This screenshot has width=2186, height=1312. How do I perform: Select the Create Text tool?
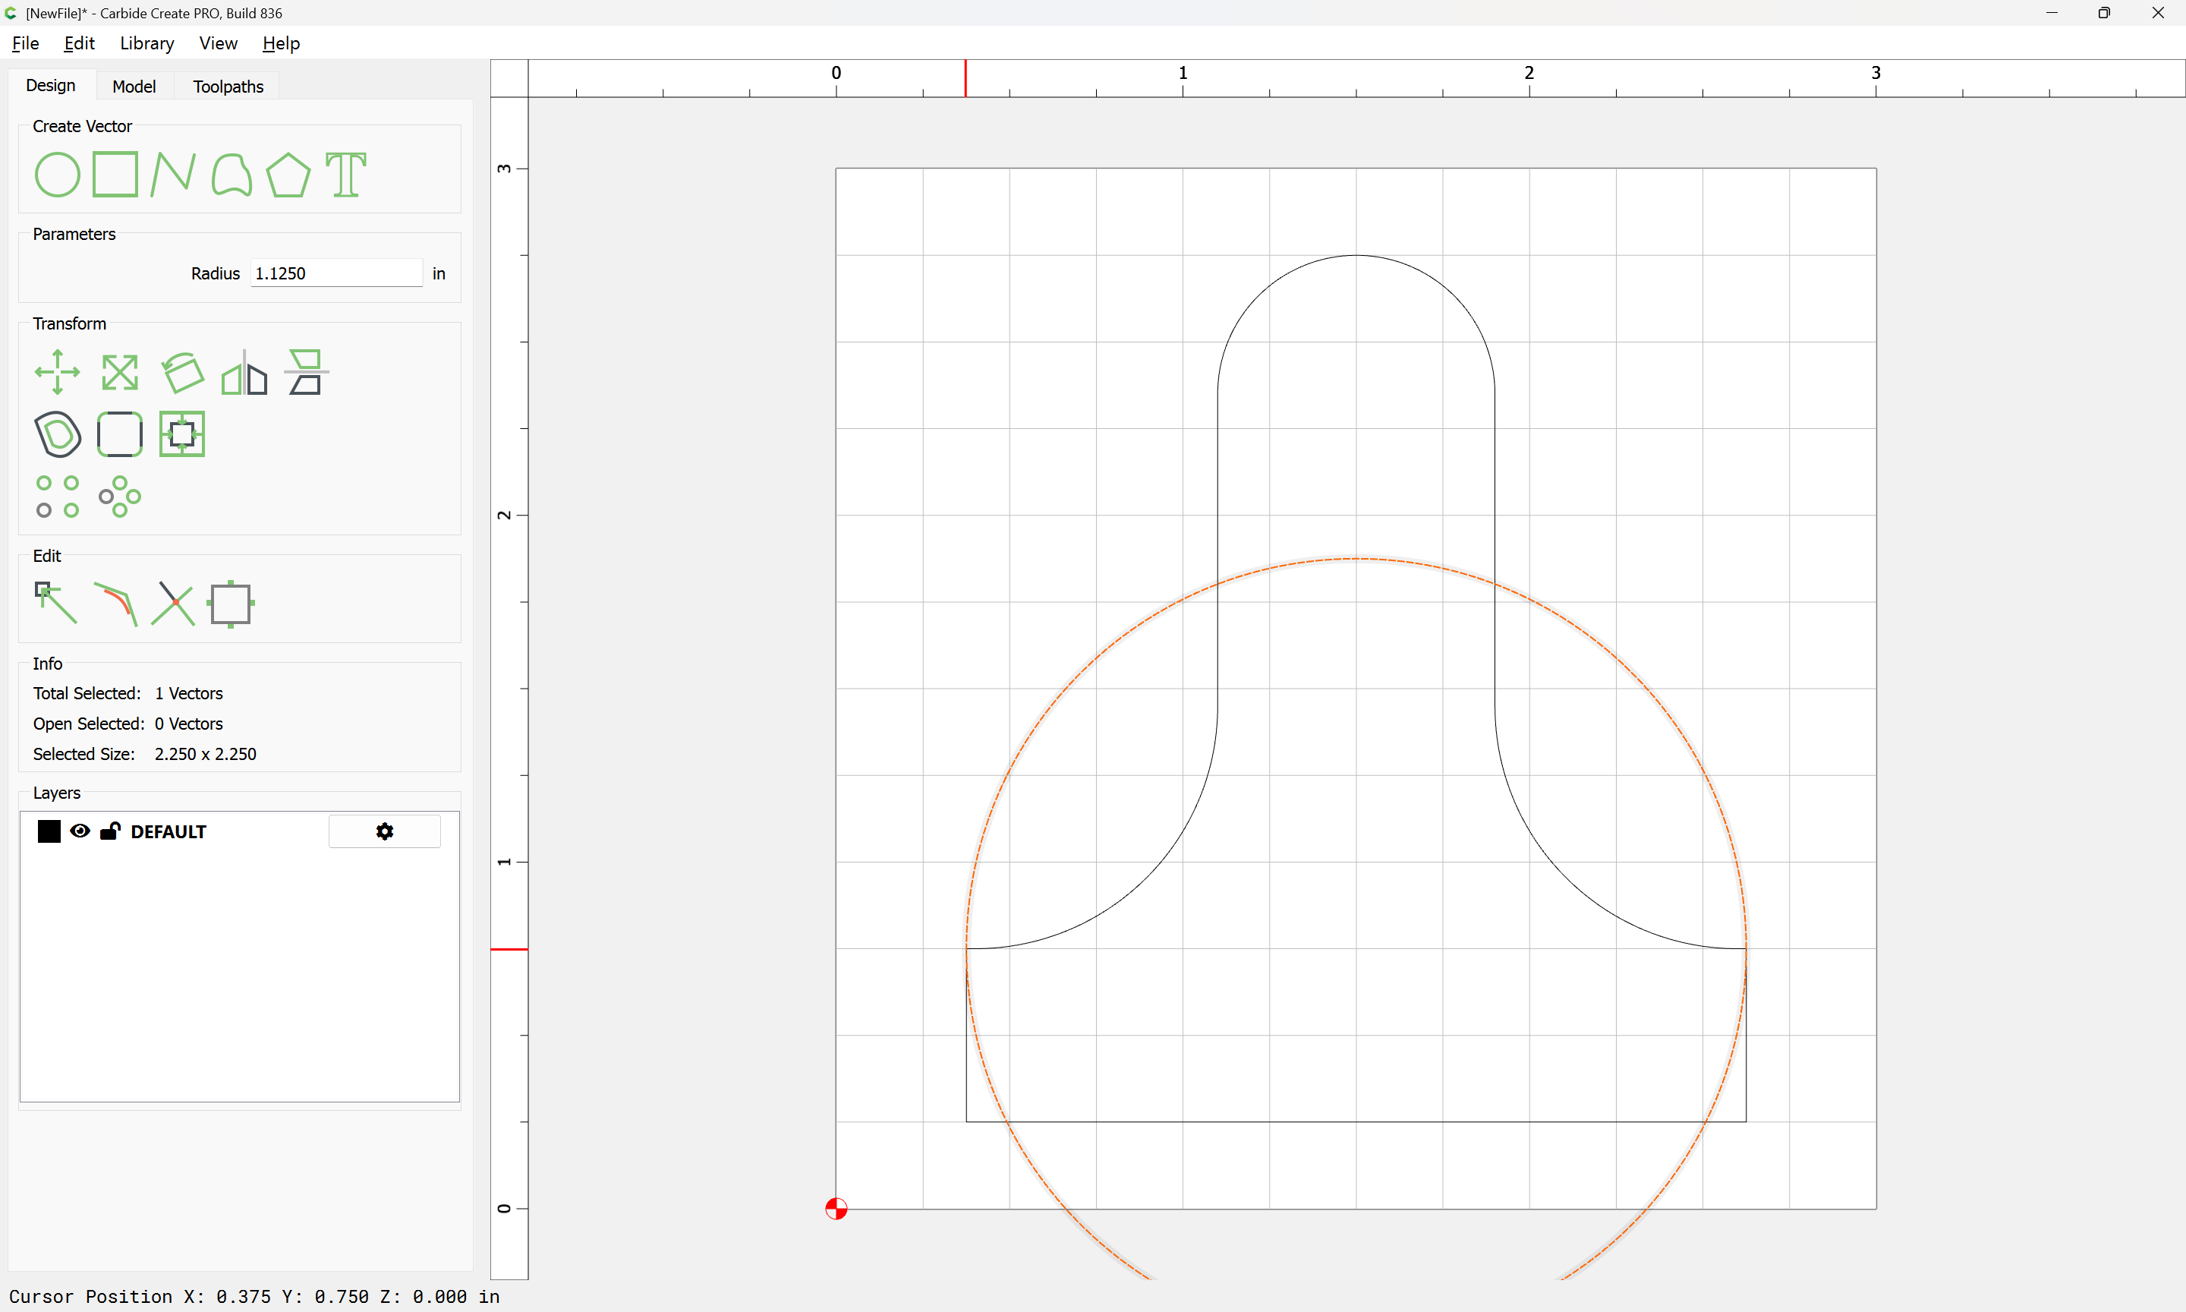[345, 174]
